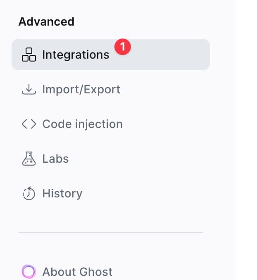This screenshot has height=280, width=257.
Task: Go to Import/Export text label
Action: (81, 89)
